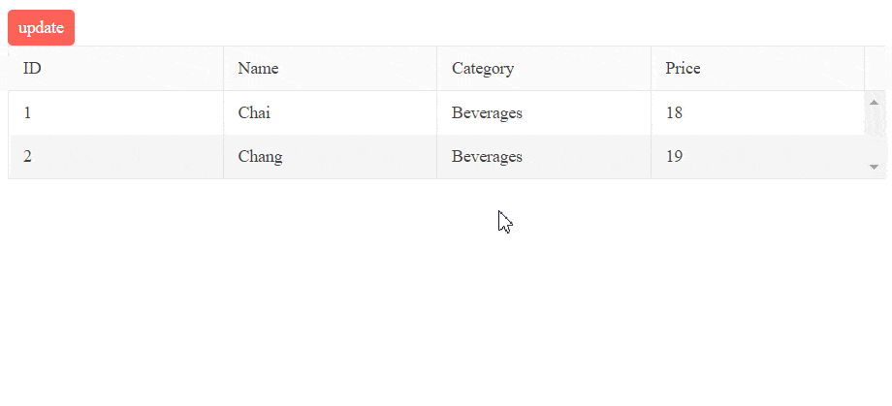The height and width of the screenshot is (406, 892).
Task: Select the Beverages cell in Chang row
Action: point(544,156)
